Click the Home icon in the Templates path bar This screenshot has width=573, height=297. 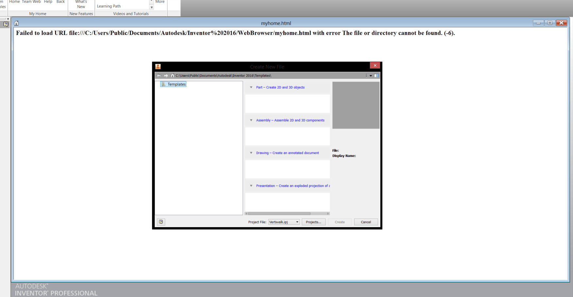tap(172, 75)
